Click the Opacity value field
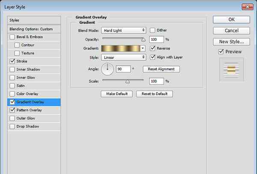The image size is (257, 174). [x=156, y=39]
